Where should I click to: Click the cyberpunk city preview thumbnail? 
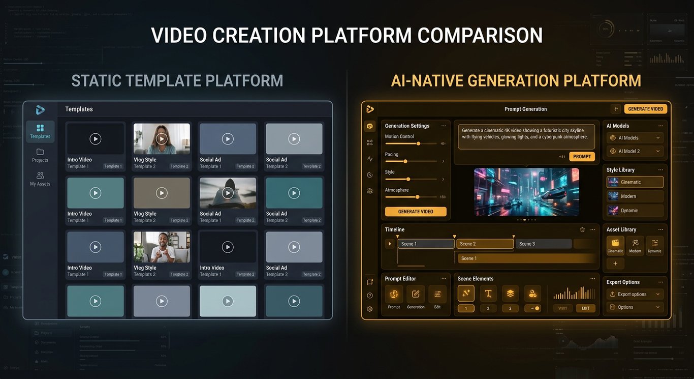pos(526,192)
